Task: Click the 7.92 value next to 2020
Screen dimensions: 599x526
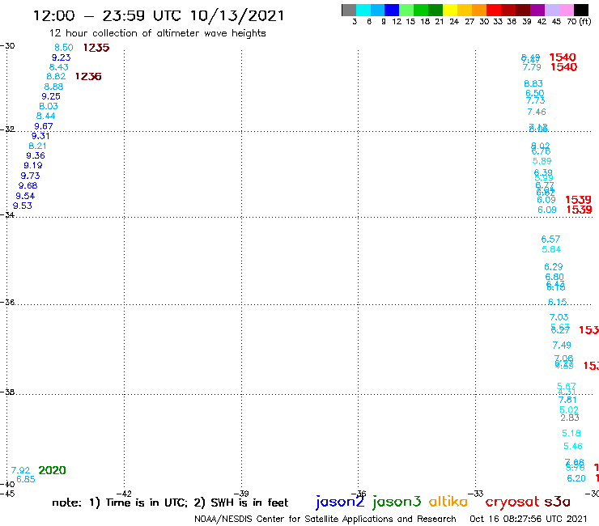Action: pyautogui.click(x=20, y=470)
